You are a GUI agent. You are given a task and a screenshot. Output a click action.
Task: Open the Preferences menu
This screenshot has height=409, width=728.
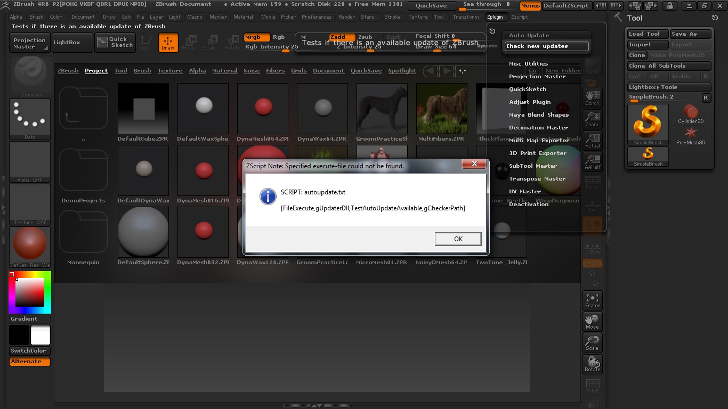click(x=317, y=17)
